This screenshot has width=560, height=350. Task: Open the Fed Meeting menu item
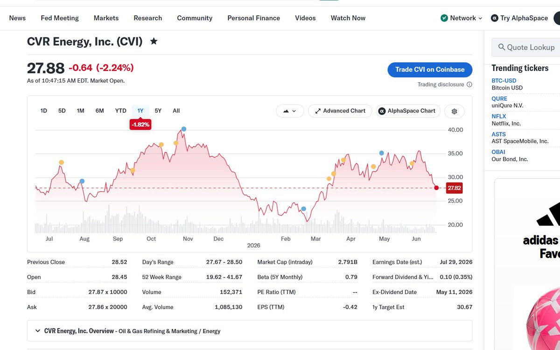[60, 18]
